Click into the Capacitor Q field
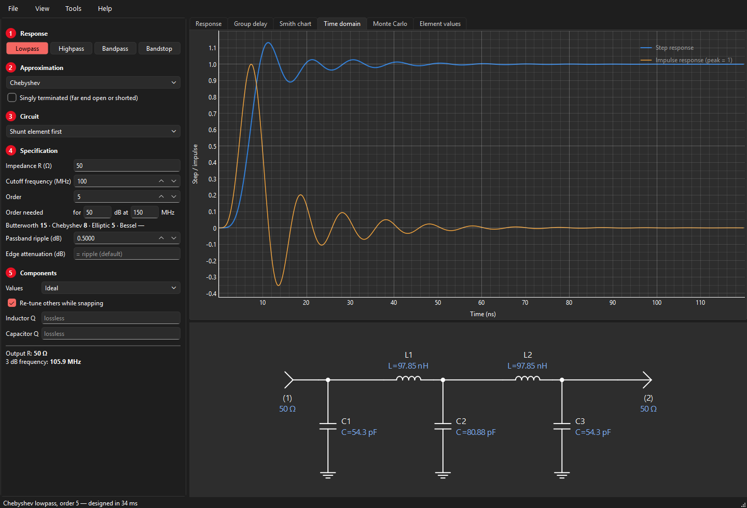 [111, 333]
